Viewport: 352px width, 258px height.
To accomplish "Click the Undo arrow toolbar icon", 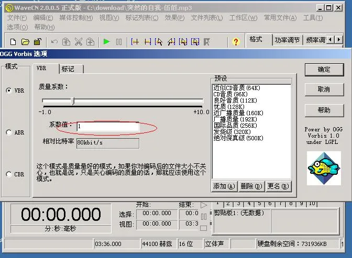I will coord(54,42).
